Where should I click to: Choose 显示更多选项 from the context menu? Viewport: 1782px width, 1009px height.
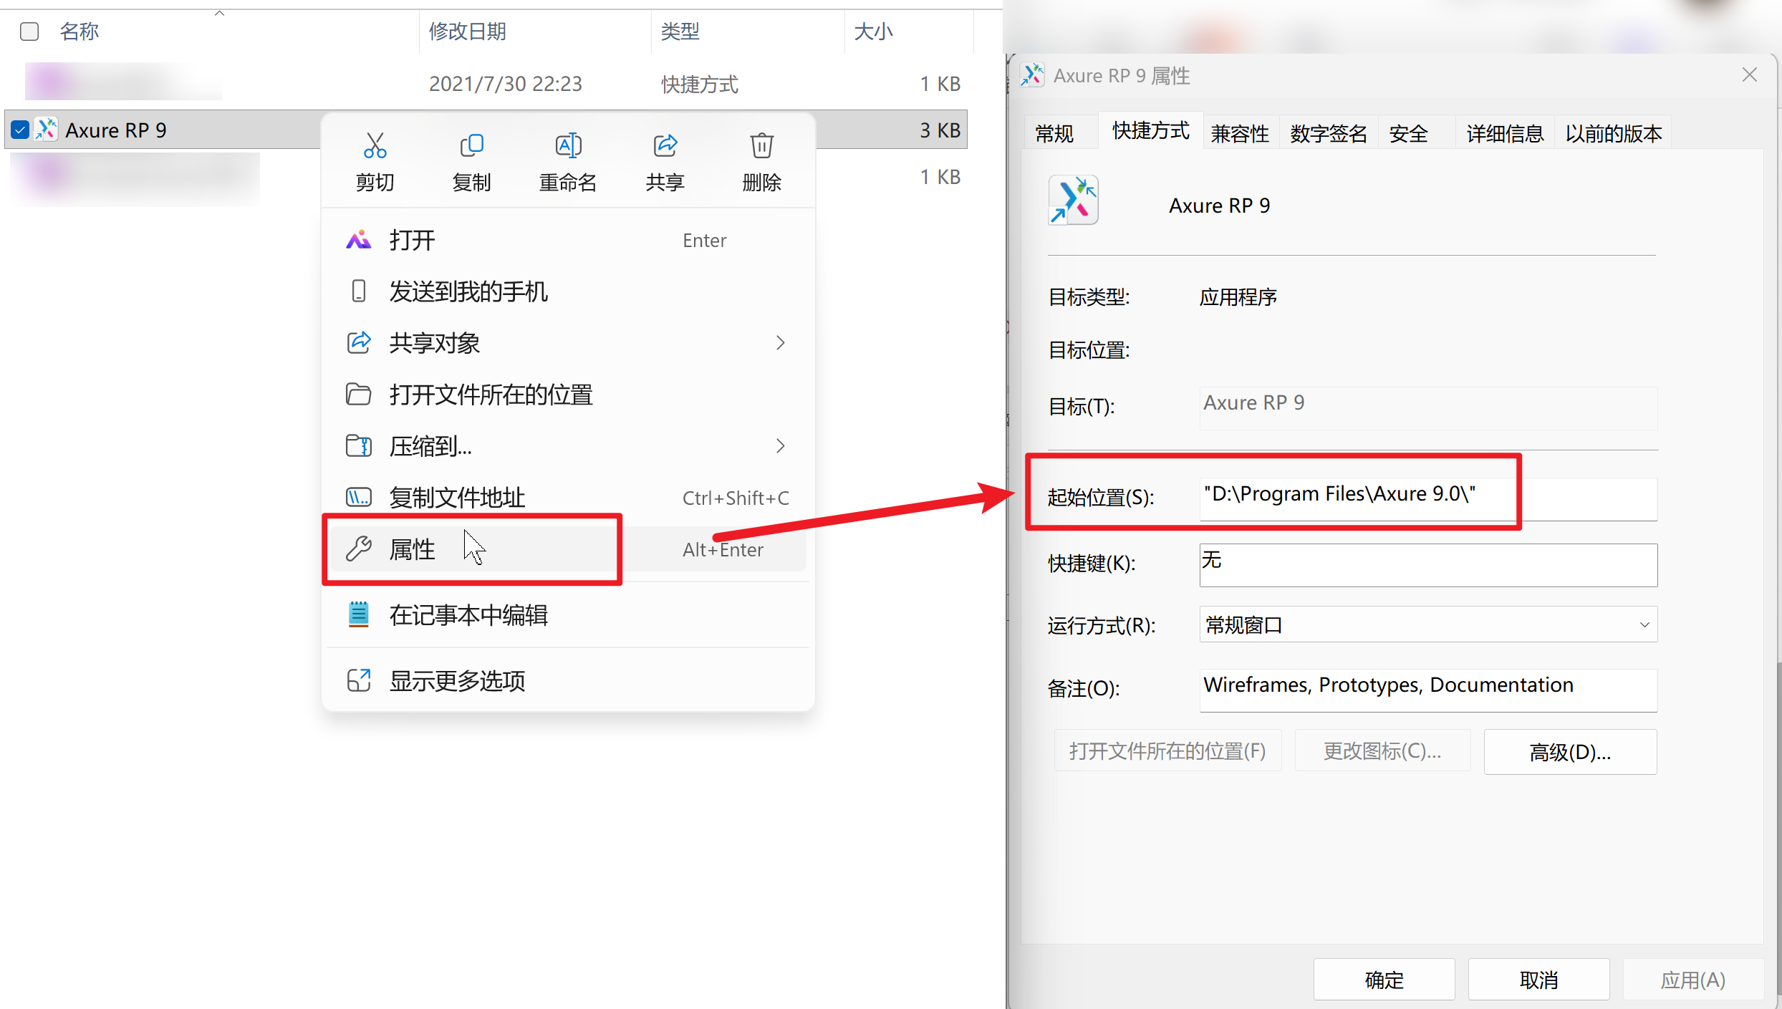567,681
